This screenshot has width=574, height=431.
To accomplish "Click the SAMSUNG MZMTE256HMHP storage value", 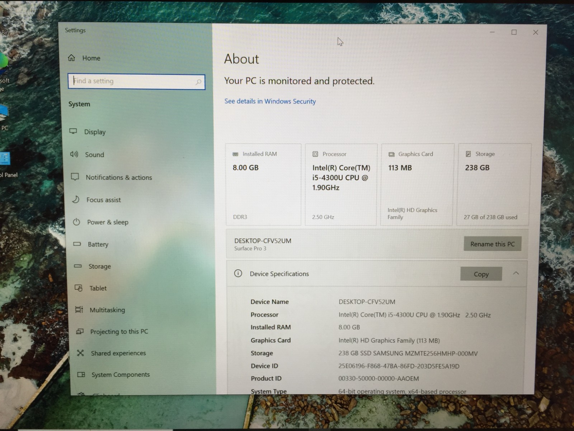I will pos(408,353).
